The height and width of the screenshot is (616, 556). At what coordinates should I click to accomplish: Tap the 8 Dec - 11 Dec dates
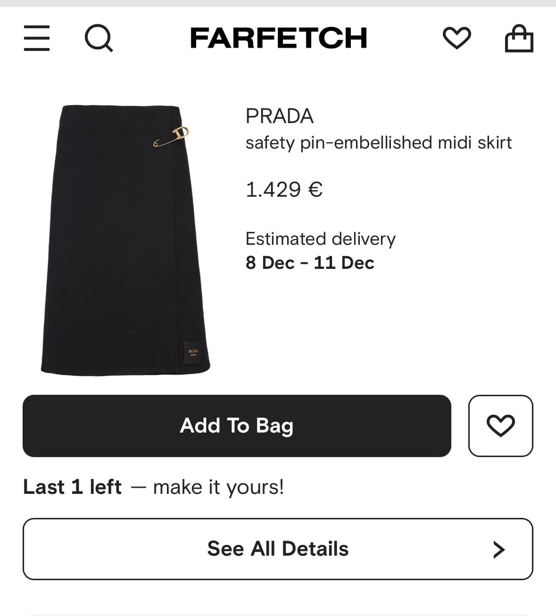[x=310, y=263]
